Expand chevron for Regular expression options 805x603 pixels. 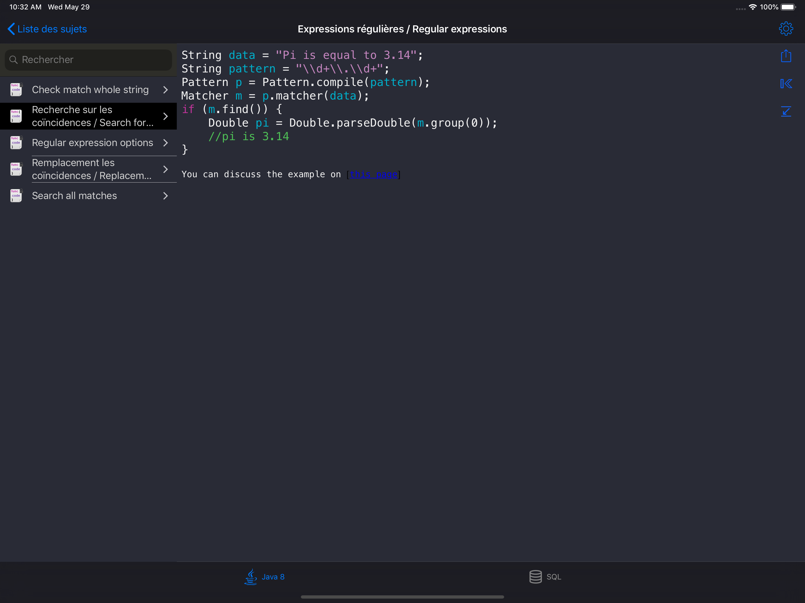(166, 143)
